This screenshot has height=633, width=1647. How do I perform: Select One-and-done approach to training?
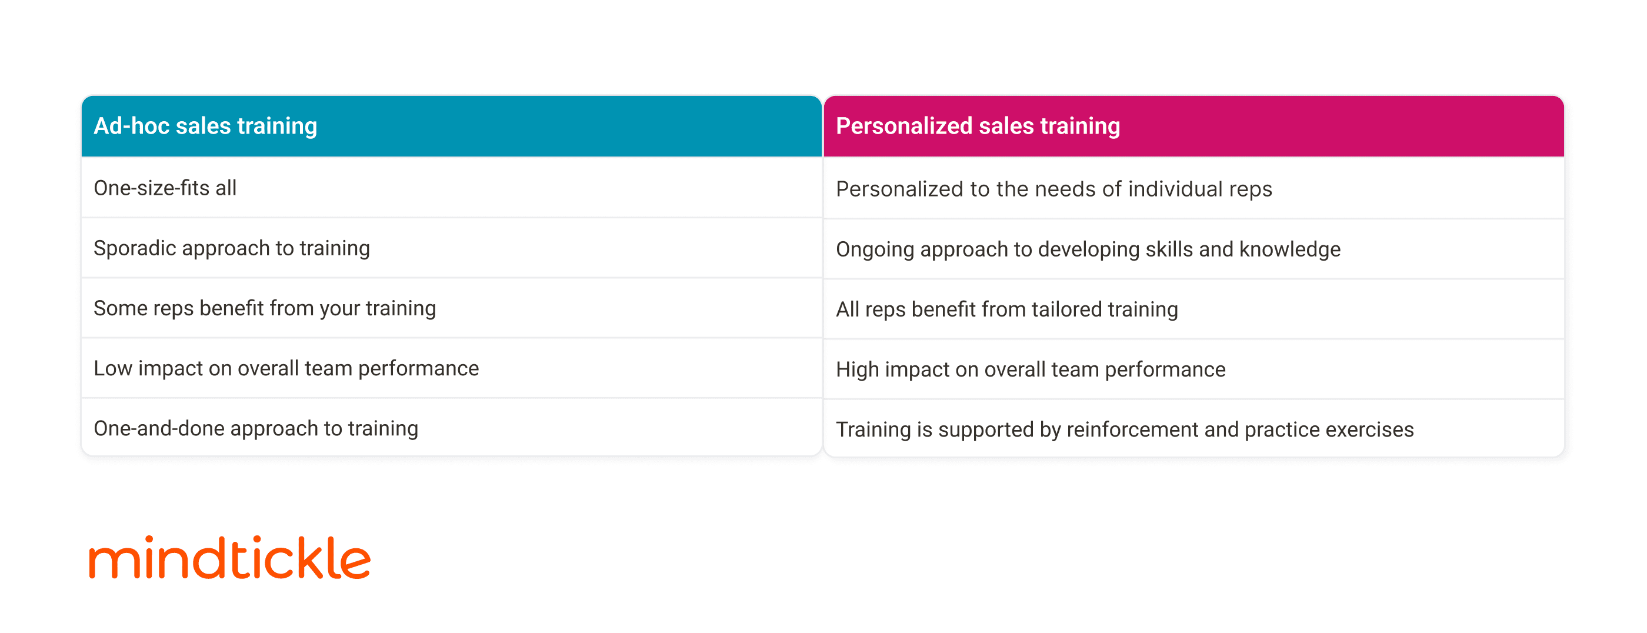pyautogui.click(x=256, y=428)
